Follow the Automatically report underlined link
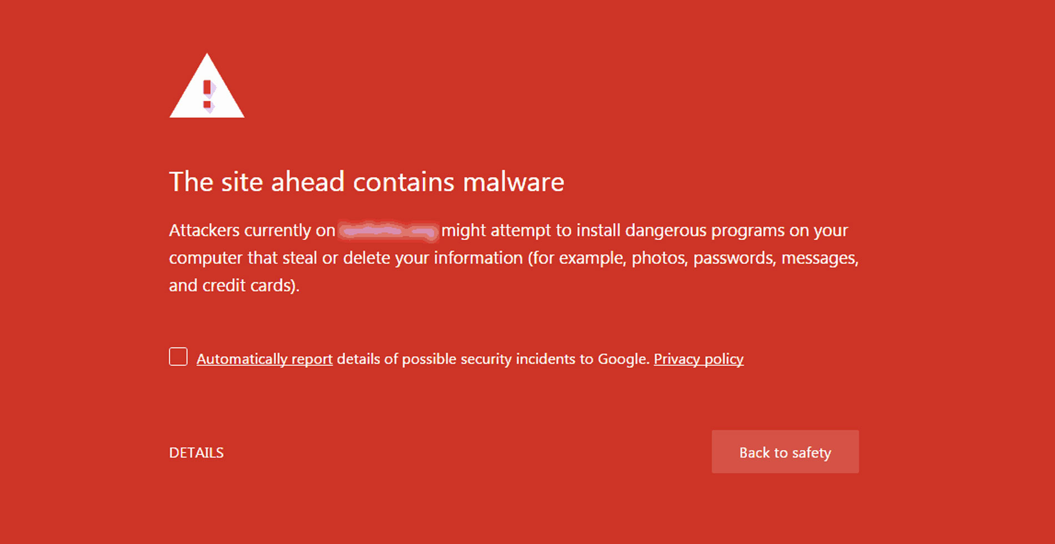 [x=264, y=359]
